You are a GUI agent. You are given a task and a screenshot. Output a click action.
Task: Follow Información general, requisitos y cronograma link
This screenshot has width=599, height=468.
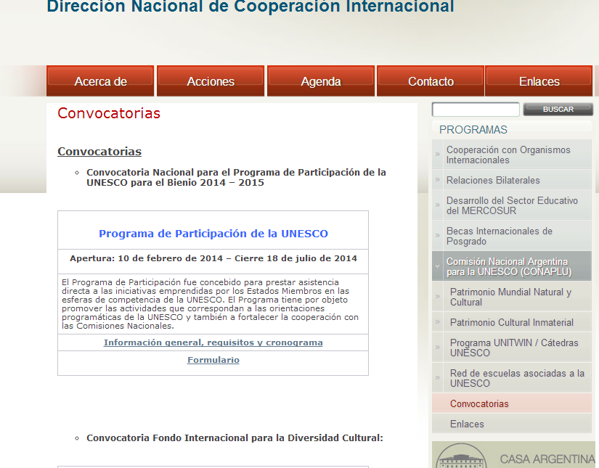[x=213, y=342]
